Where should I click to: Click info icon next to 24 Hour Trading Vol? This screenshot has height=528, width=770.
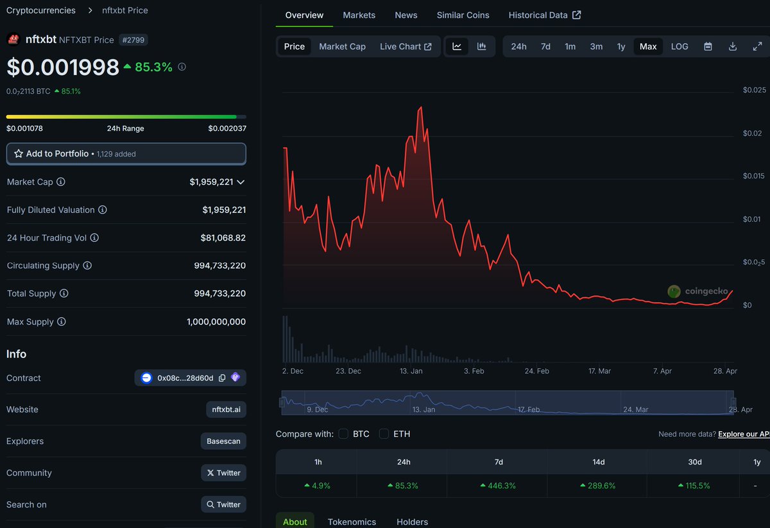point(94,238)
